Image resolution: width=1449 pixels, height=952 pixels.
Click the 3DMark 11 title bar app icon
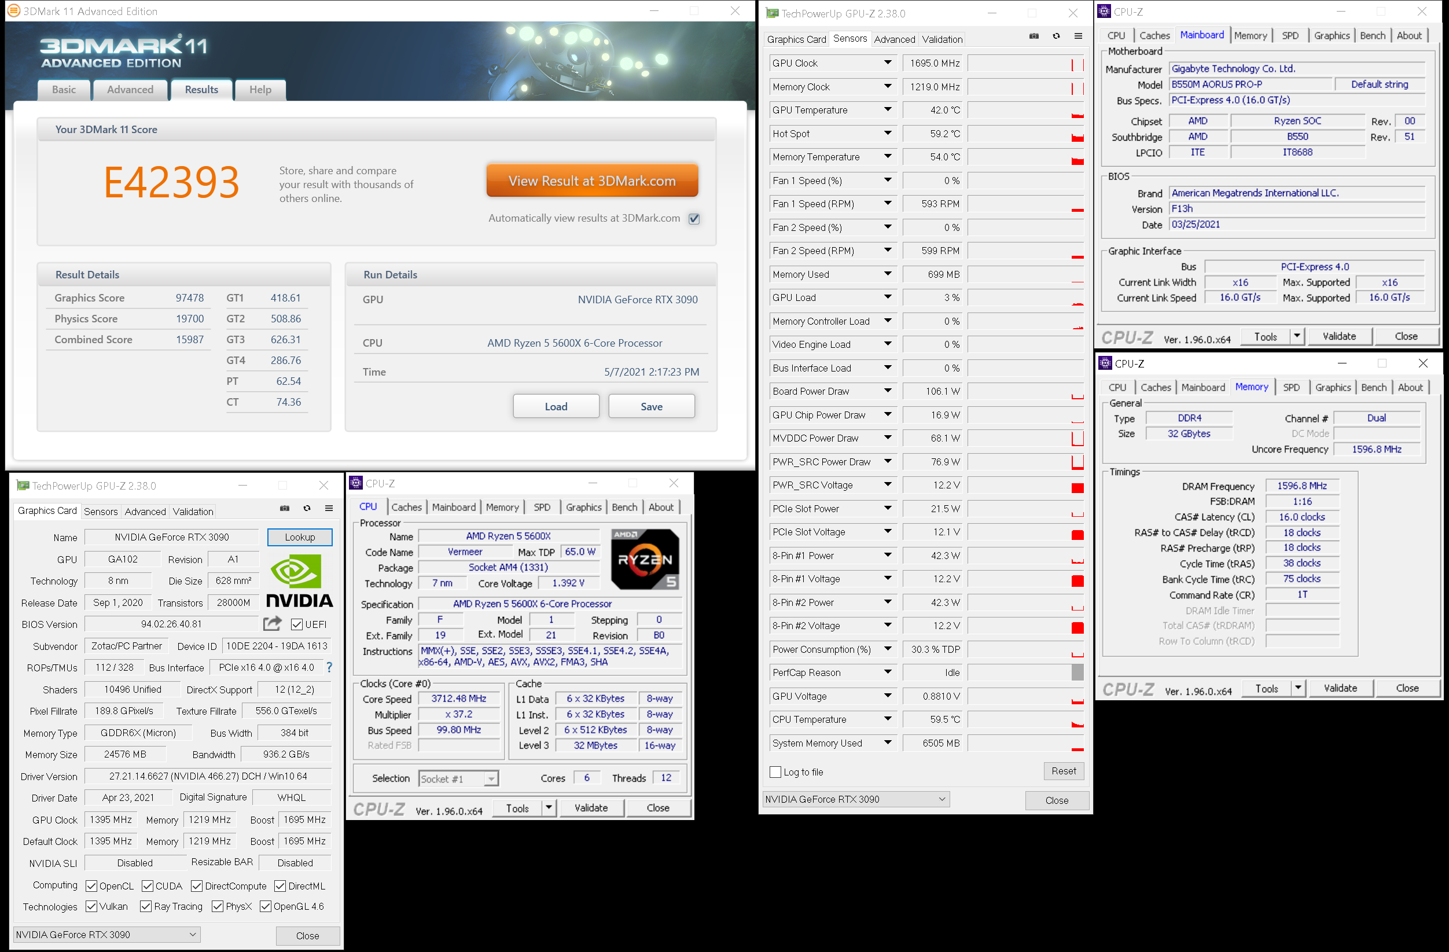coord(13,11)
